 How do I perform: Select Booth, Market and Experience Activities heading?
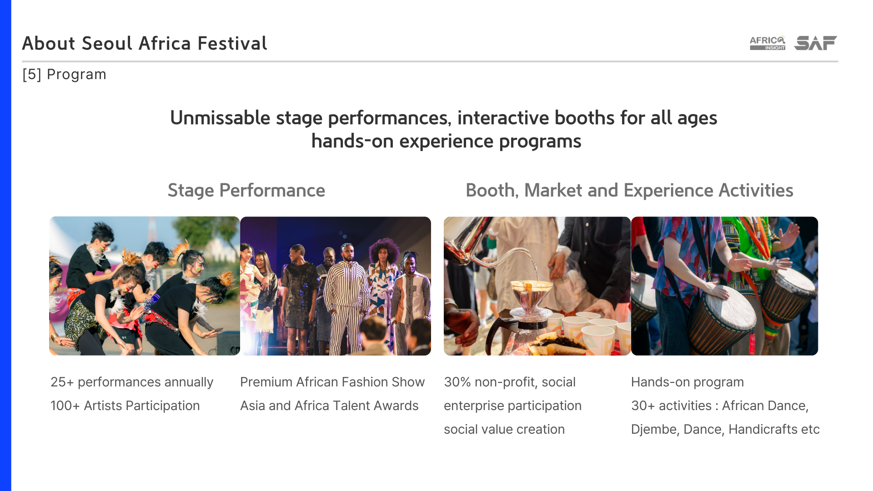pos(629,190)
